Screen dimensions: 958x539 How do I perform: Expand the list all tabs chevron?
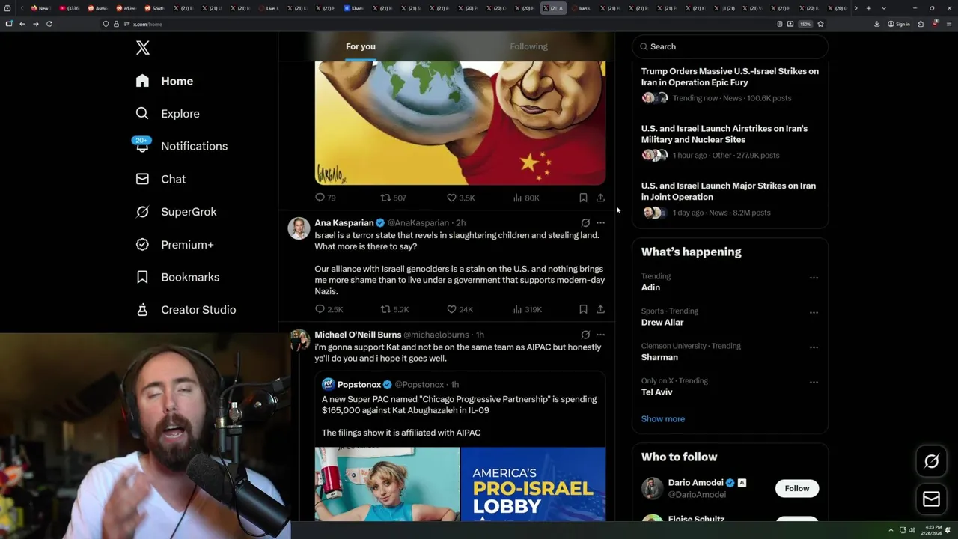click(x=884, y=8)
